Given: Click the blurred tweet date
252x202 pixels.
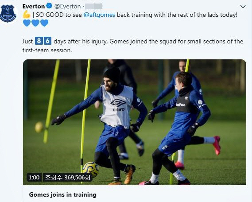Looking at the screenshot, I should pyautogui.click(x=93, y=7).
